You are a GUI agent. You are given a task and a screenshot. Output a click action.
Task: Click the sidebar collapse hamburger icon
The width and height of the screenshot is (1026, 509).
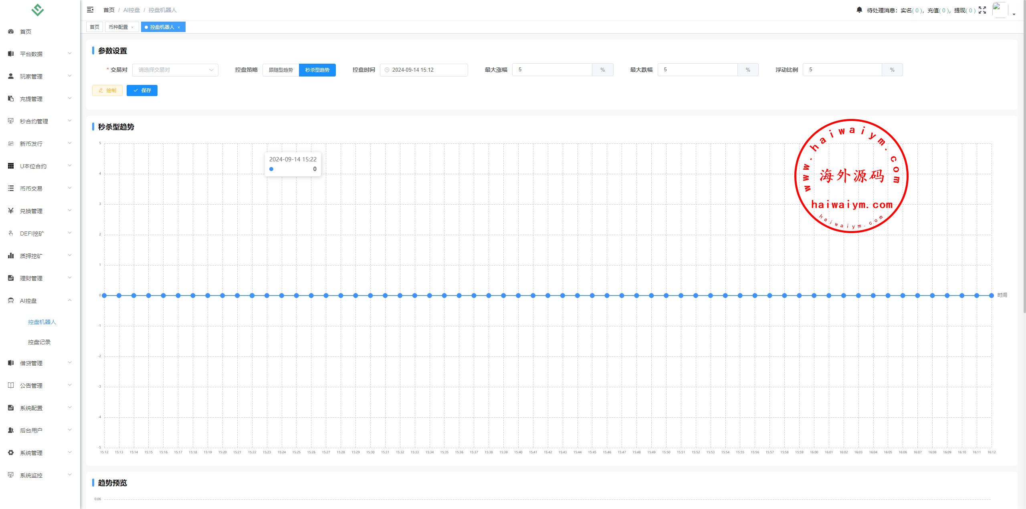point(90,10)
